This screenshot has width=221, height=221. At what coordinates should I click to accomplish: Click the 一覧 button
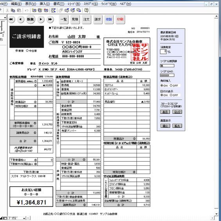[64, 19]
